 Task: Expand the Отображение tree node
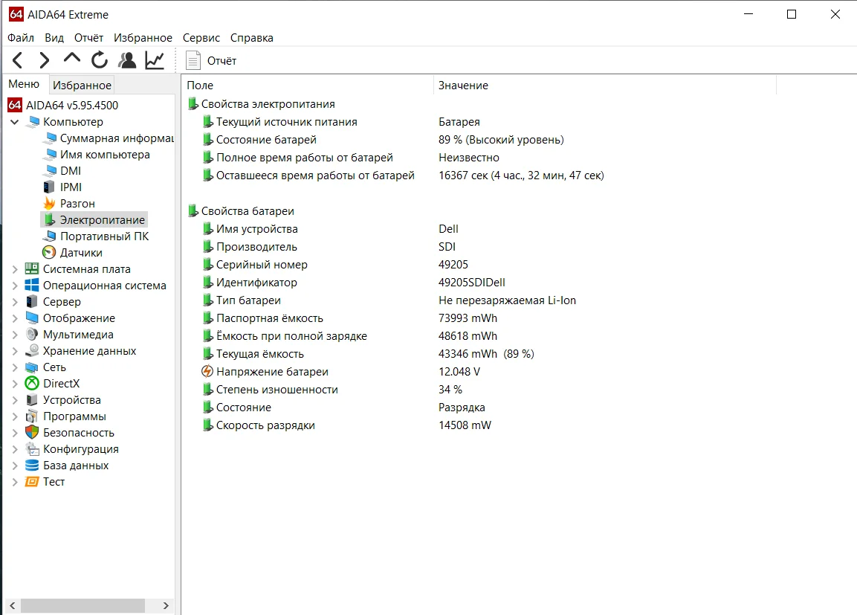point(15,318)
